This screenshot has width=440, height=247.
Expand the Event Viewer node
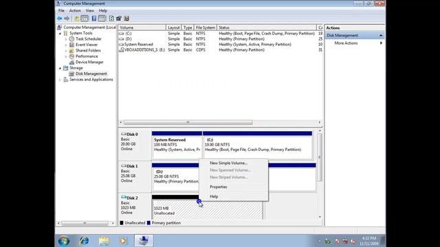[x=66, y=45]
